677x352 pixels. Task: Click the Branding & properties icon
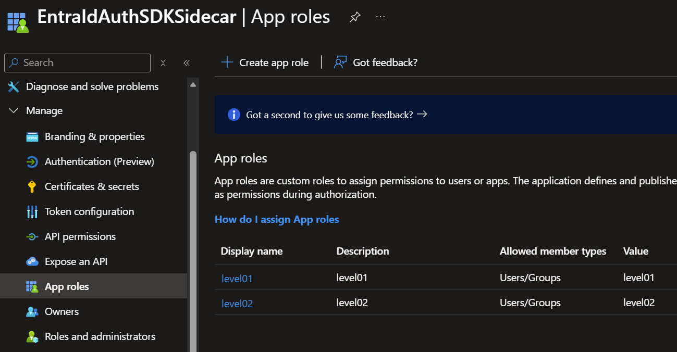32,137
